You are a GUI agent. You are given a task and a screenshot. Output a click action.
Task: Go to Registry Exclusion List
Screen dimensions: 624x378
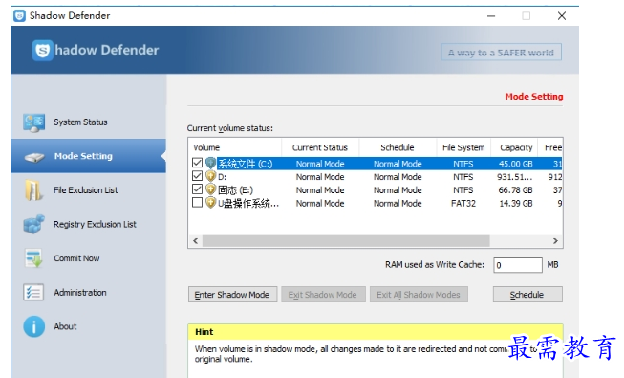[x=88, y=224]
